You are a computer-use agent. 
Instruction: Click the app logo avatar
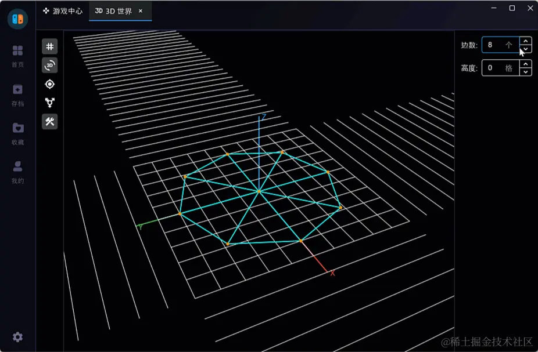pos(18,19)
